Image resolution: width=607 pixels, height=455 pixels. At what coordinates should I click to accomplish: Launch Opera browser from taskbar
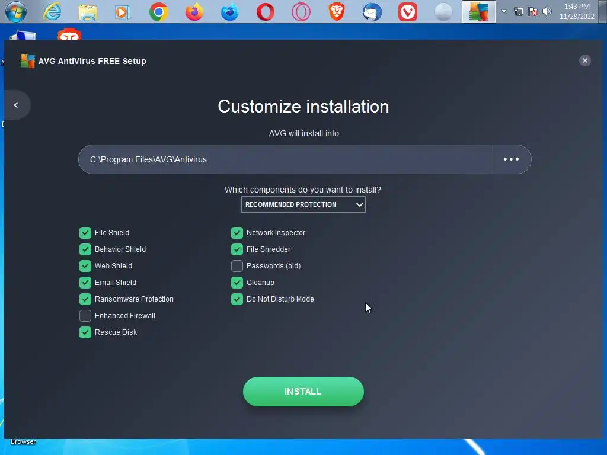[x=266, y=12]
